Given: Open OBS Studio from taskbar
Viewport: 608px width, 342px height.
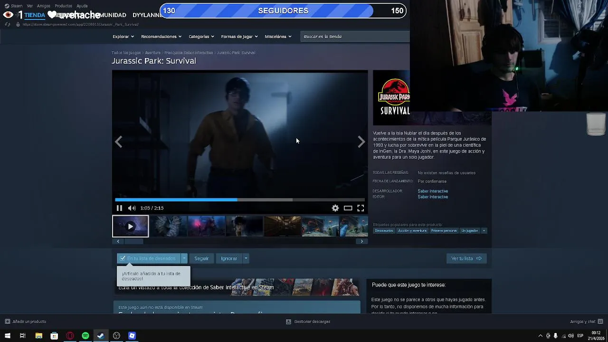Looking at the screenshot, I should click(x=116, y=336).
